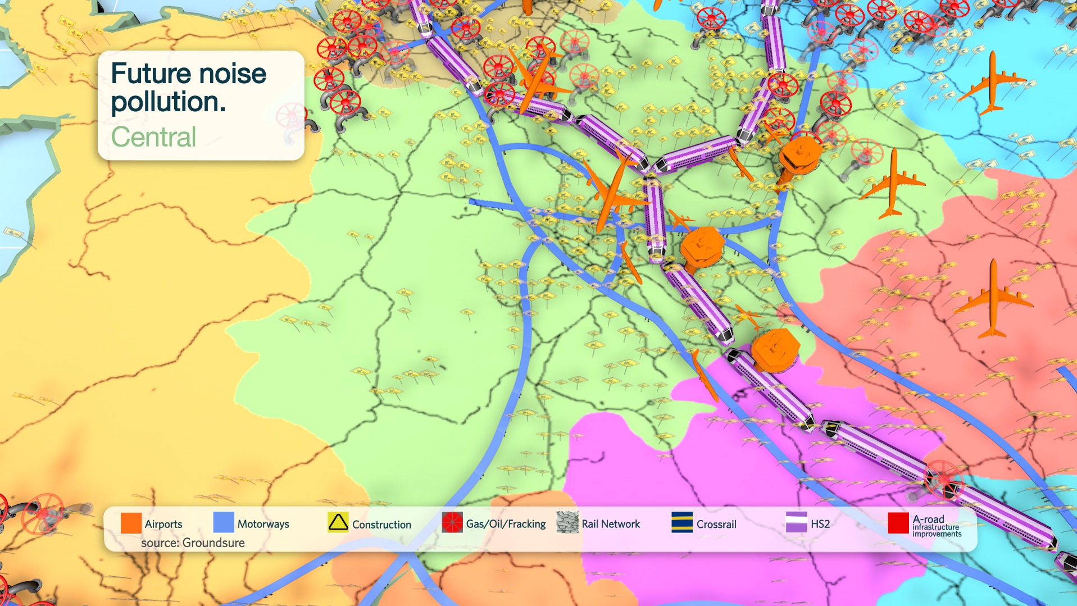This screenshot has width=1077, height=606.
Task: Select the striped Crossrail legend icon
Action: [x=682, y=522]
